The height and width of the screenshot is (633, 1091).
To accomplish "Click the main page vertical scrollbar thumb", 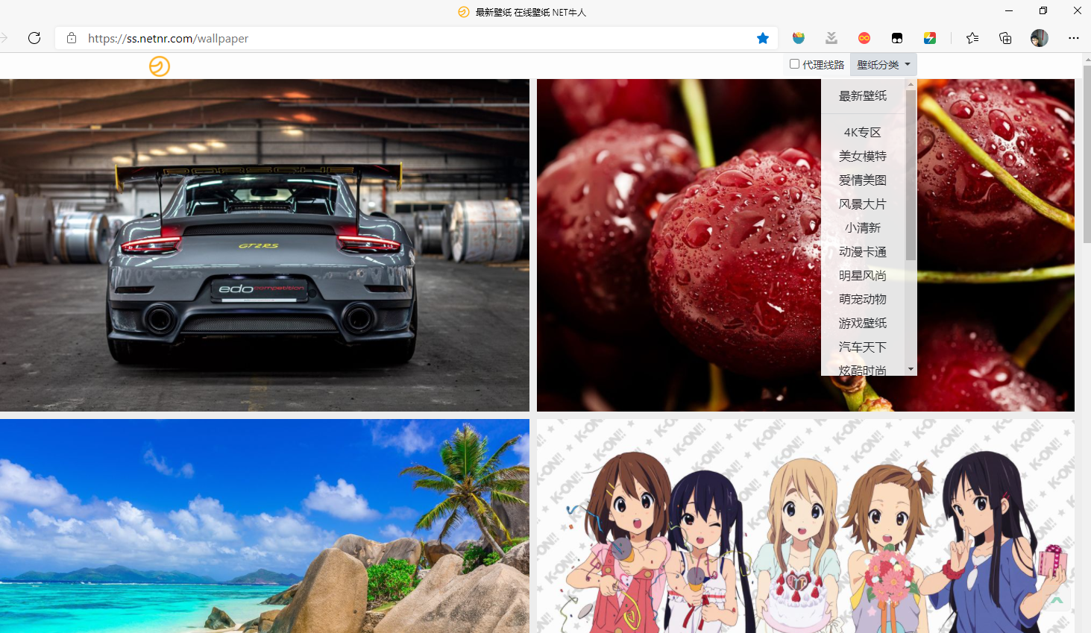I will 1087,154.
